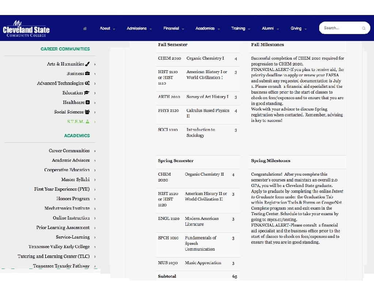Click the search magnifier icon
Viewport: 374px width, 281px height.
click(x=364, y=28)
